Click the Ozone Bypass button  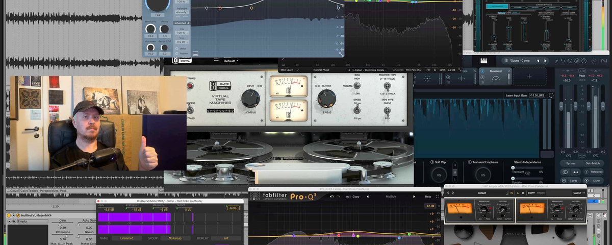point(571,163)
